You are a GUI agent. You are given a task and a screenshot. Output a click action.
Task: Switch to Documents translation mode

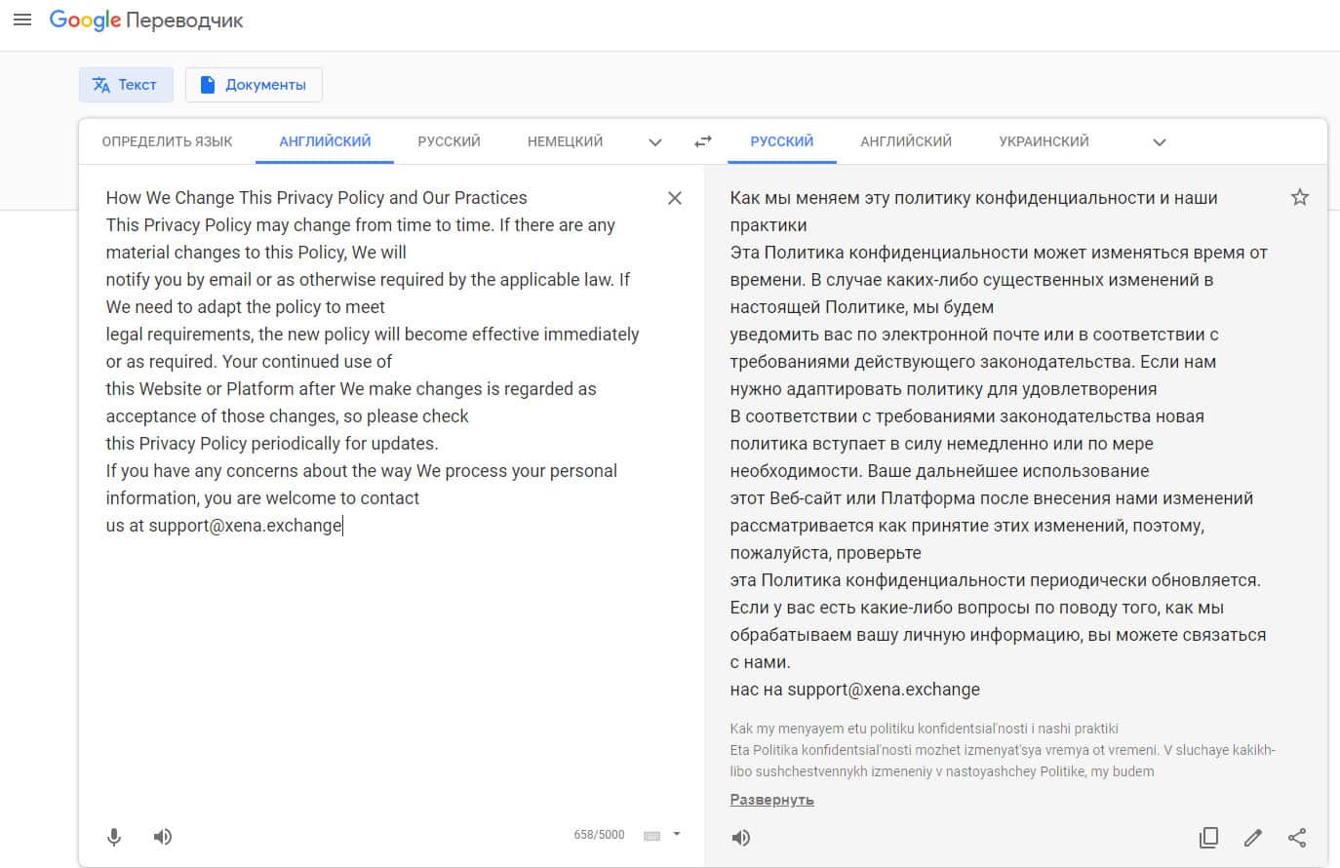(x=254, y=85)
